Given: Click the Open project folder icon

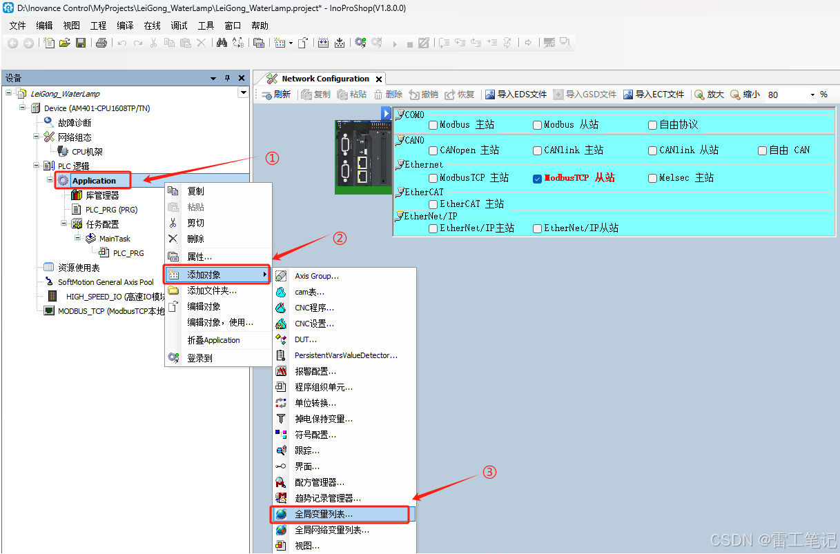Looking at the screenshot, I should (65, 43).
